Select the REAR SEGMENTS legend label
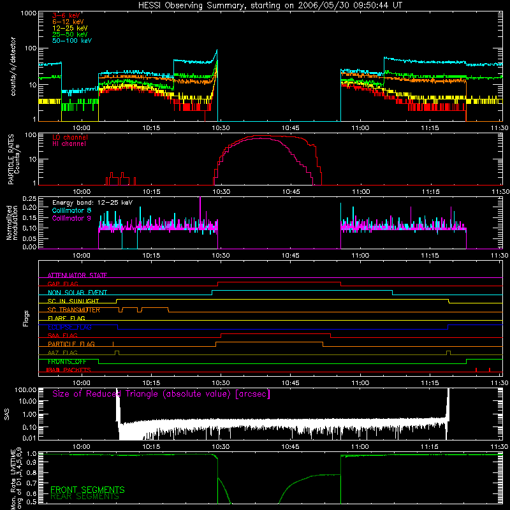510x510 pixels. click(x=85, y=497)
